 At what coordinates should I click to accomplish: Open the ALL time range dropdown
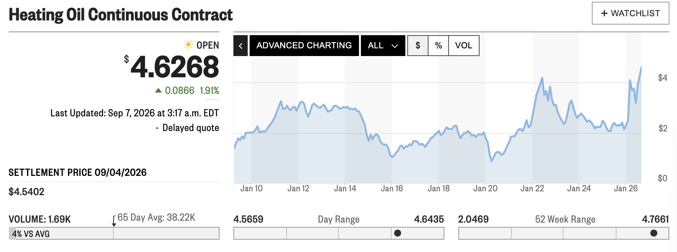tap(383, 46)
